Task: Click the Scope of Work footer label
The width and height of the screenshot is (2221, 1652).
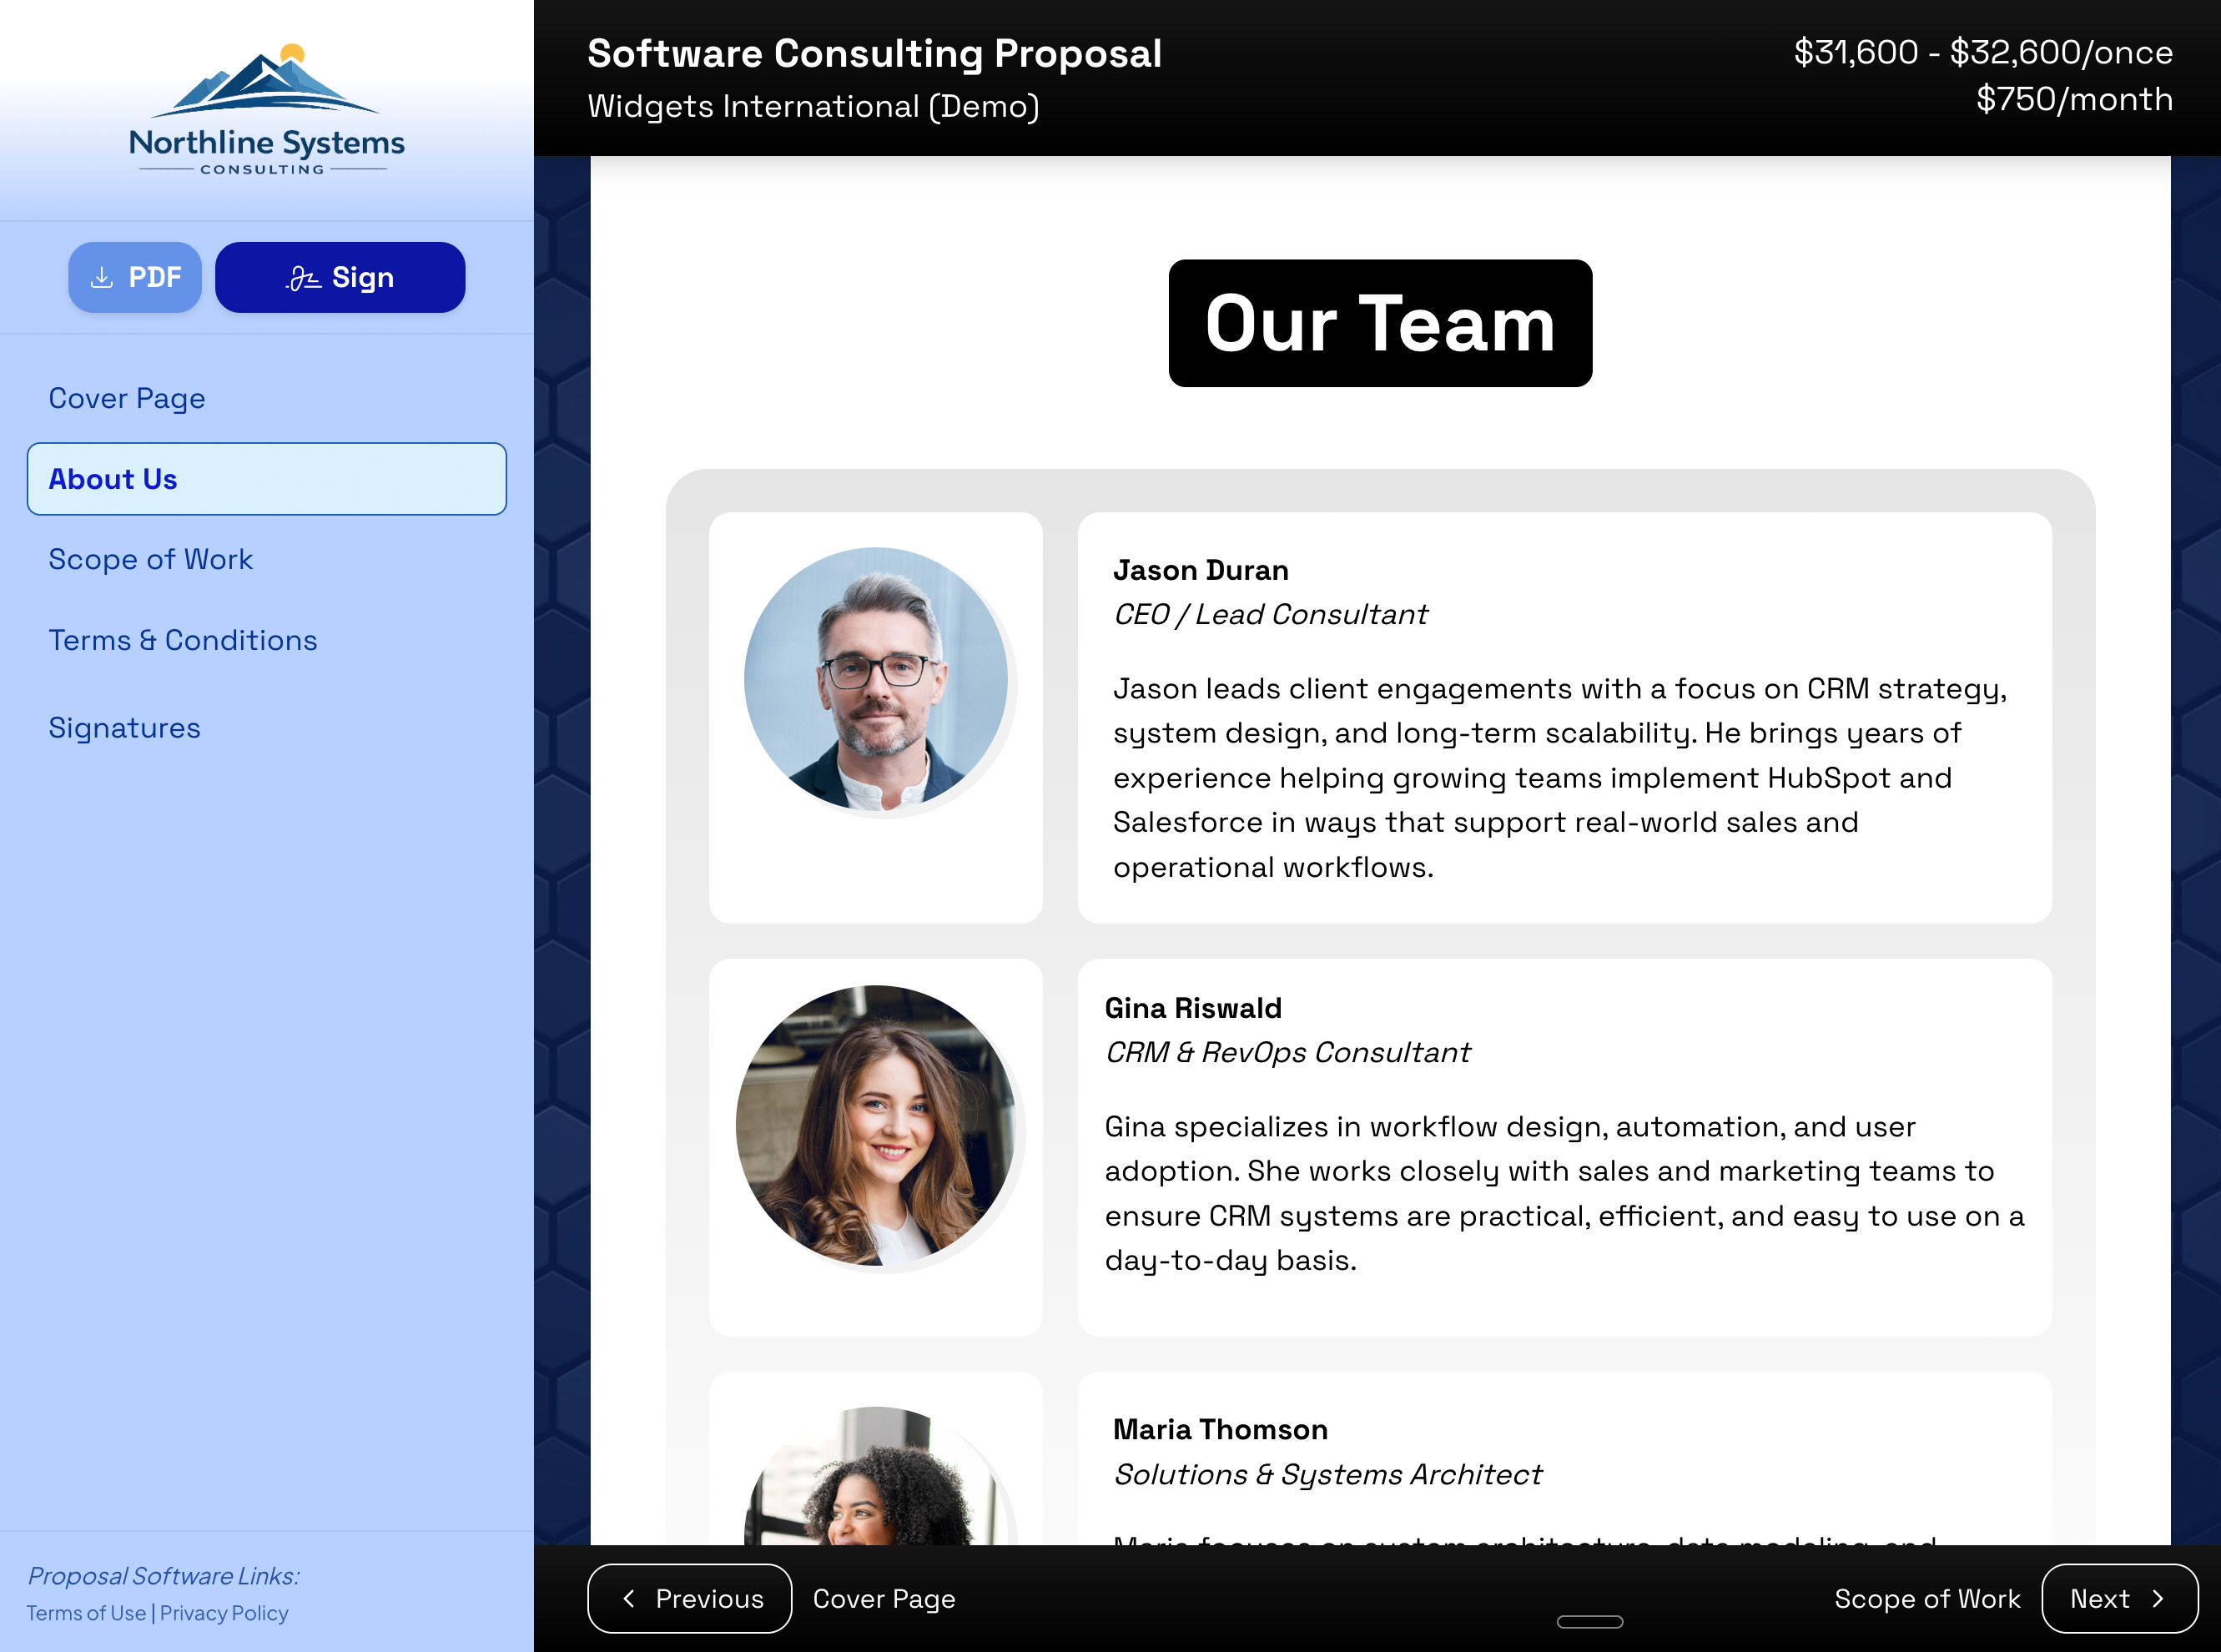Action: [1927, 1598]
